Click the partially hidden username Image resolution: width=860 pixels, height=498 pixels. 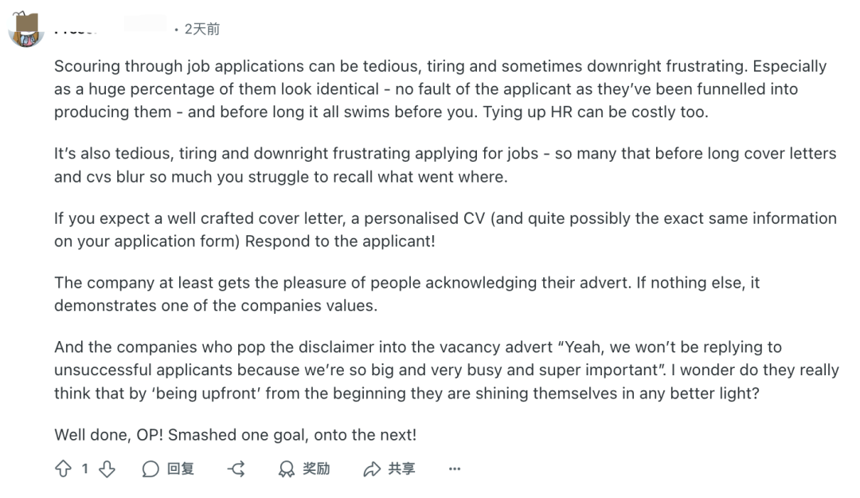point(110,29)
